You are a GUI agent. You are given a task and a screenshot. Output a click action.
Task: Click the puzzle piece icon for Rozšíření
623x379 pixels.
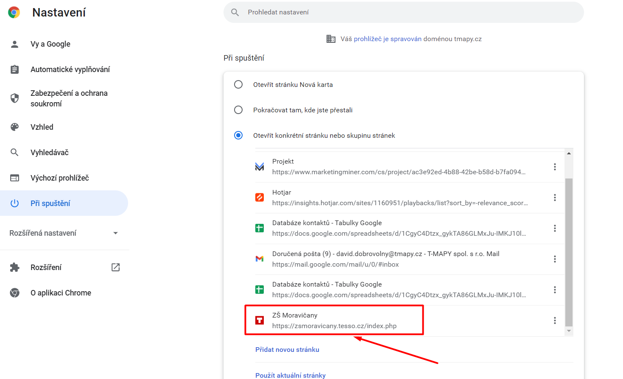coord(14,268)
